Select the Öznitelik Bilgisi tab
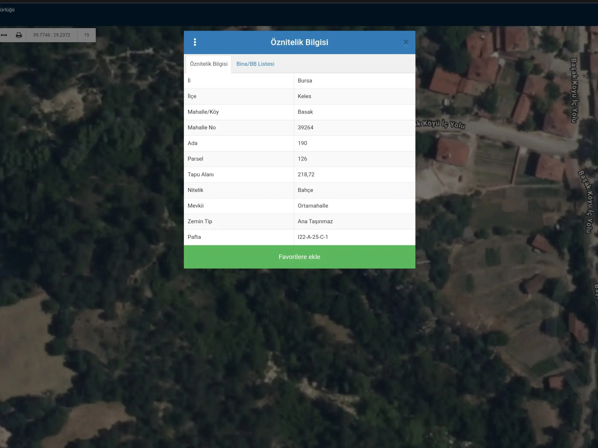This screenshot has width=598, height=448. click(209, 64)
